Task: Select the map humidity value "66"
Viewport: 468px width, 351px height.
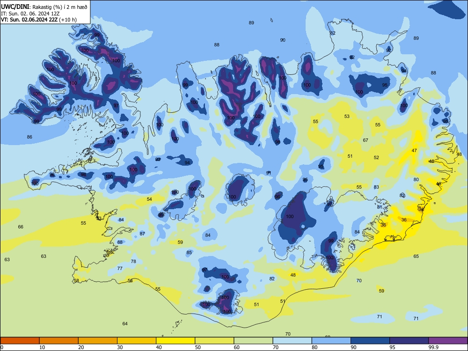Action: click(x=21, y=227)
